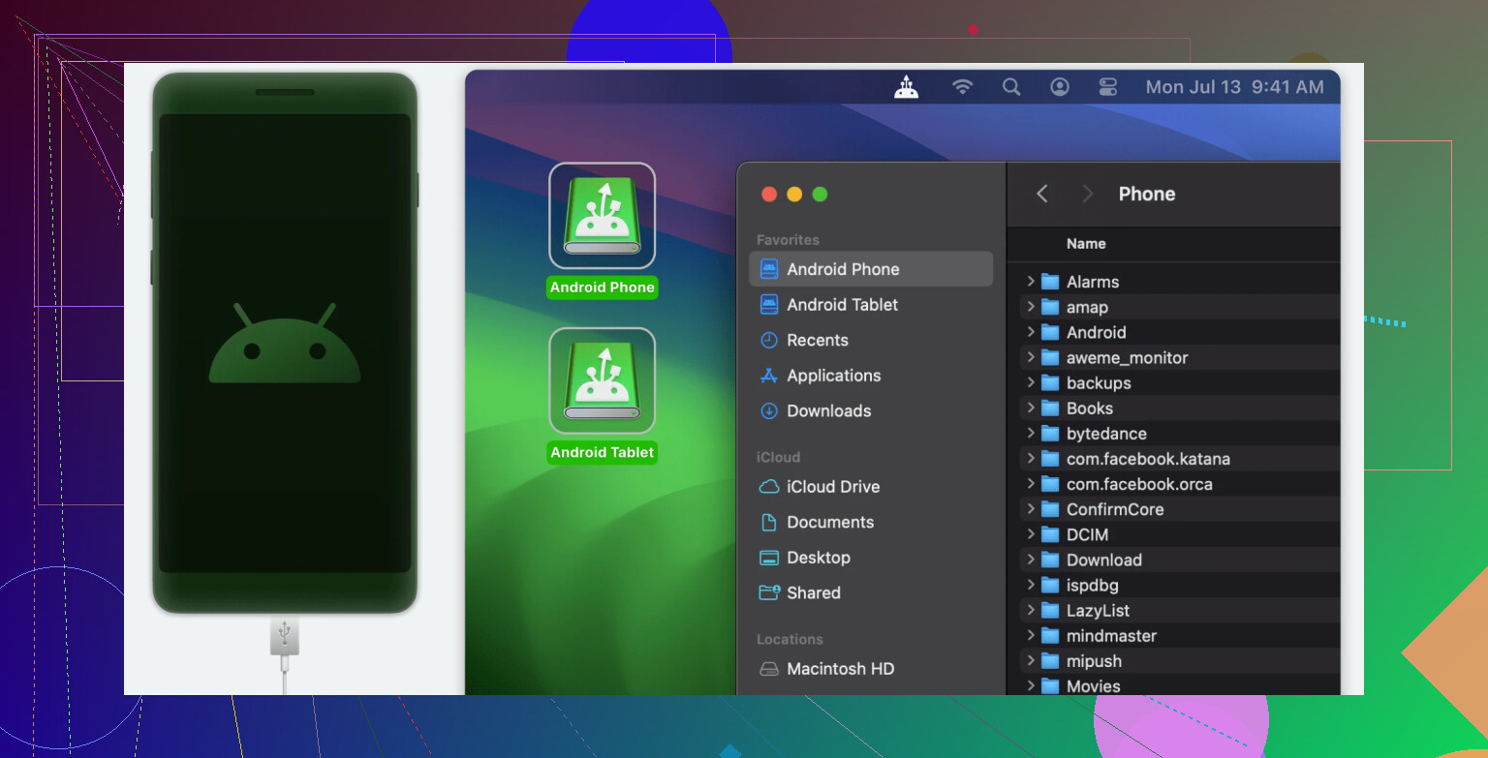Expand the backups folder chevron

coord(1030,382)
